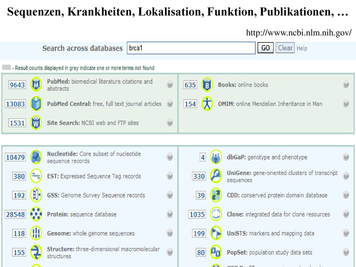Select the Genome database icon
The image size is (356, 267).
tap(36, 233)
